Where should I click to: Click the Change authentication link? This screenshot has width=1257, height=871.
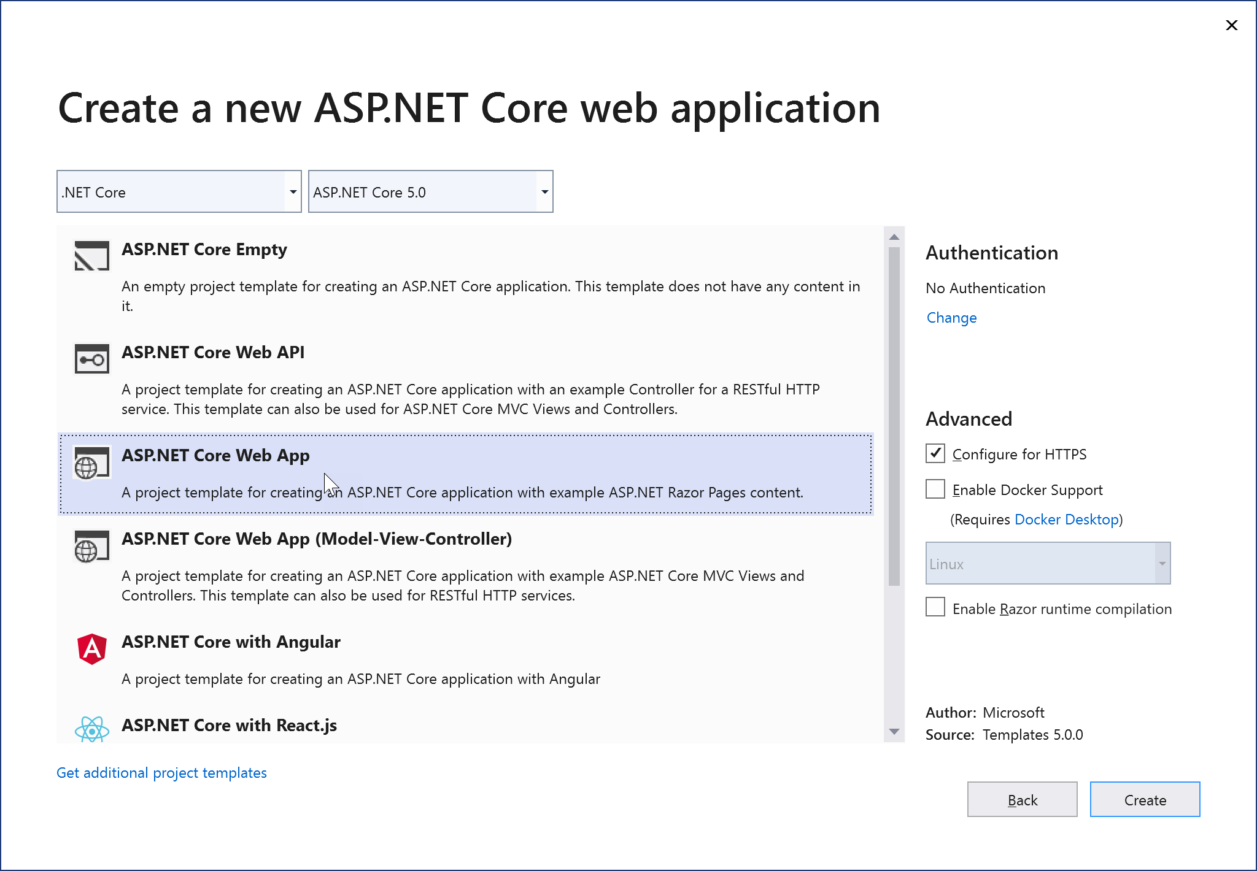951,317
